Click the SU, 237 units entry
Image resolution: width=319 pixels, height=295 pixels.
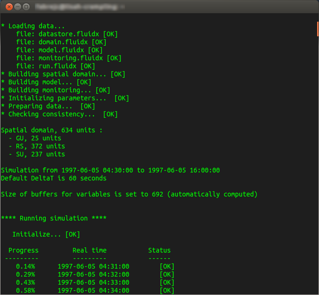[x=37, y=154]
